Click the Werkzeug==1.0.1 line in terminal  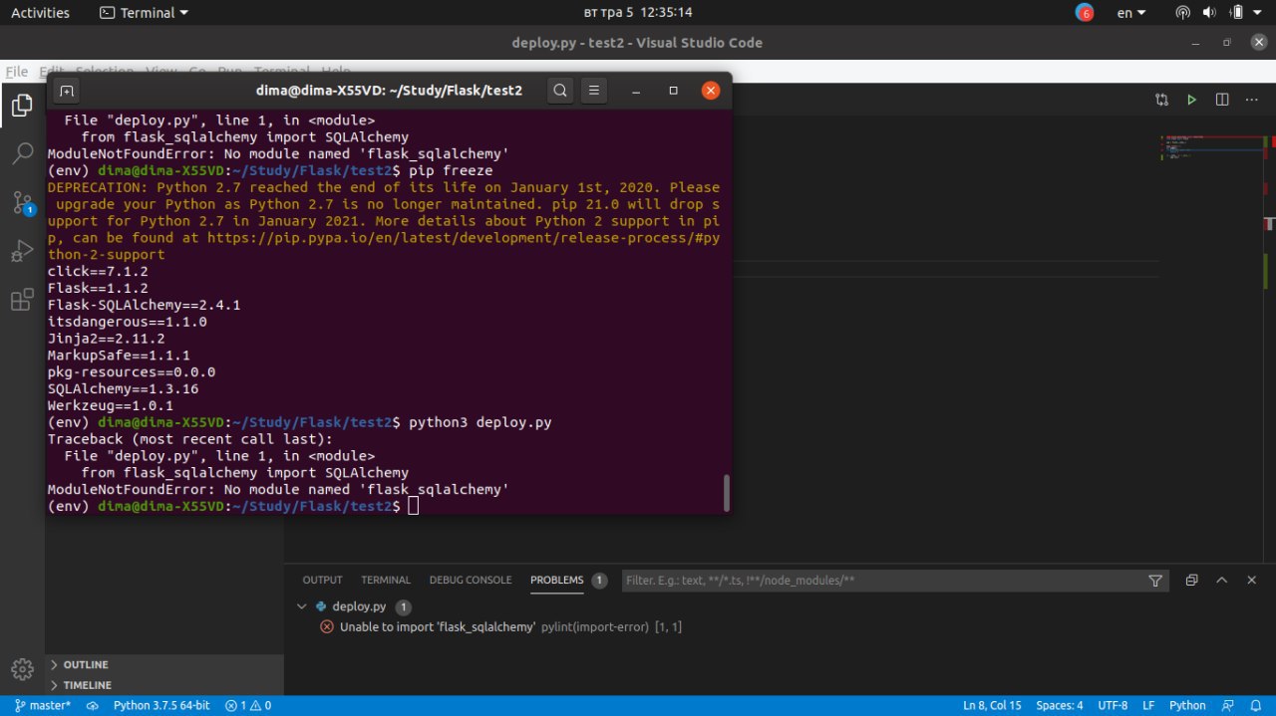[x=110, y=405]
